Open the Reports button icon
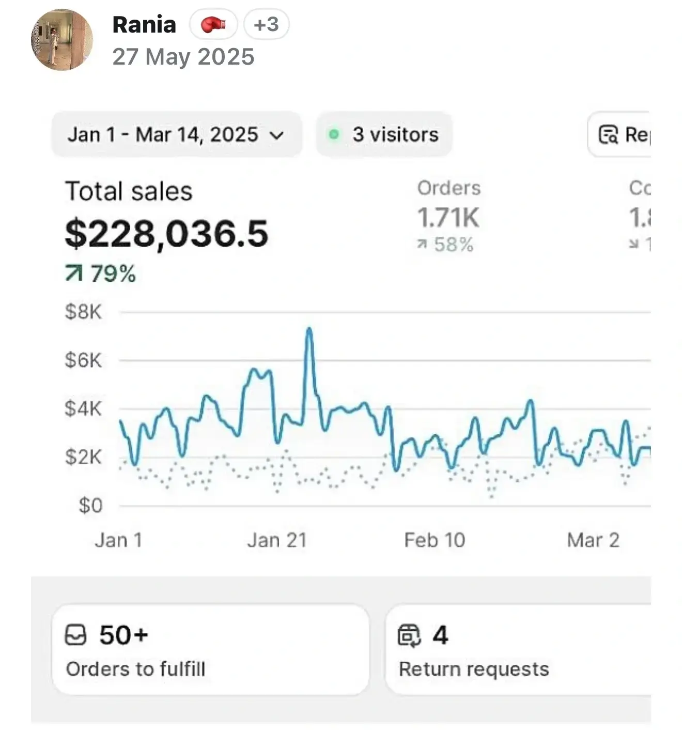Image resolution: width=682 pixels, height=730 pixels. click(x=608, y=135)
